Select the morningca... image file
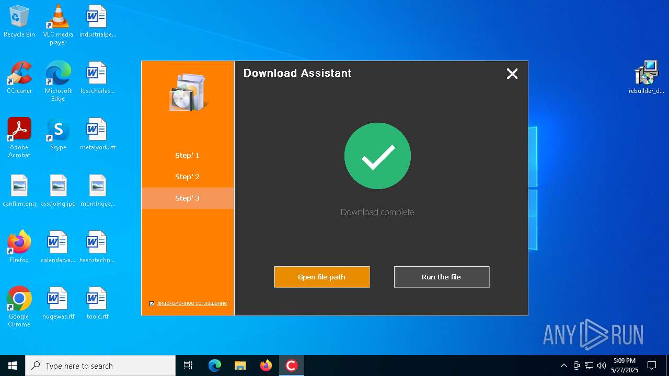The image size is (669, 376). click(x=98, y=191)
